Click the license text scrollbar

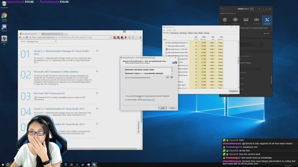coord(172,71)
